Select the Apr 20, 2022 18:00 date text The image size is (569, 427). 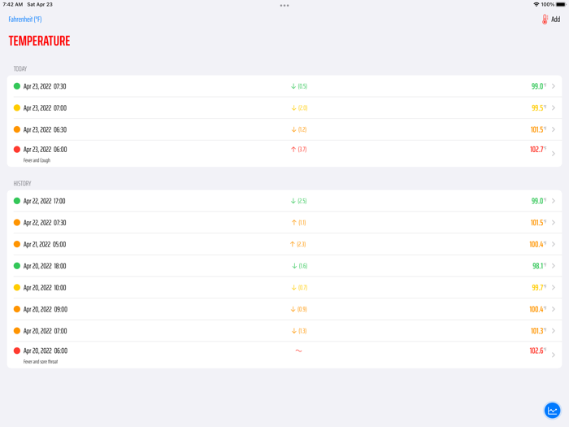click(45, 266)
